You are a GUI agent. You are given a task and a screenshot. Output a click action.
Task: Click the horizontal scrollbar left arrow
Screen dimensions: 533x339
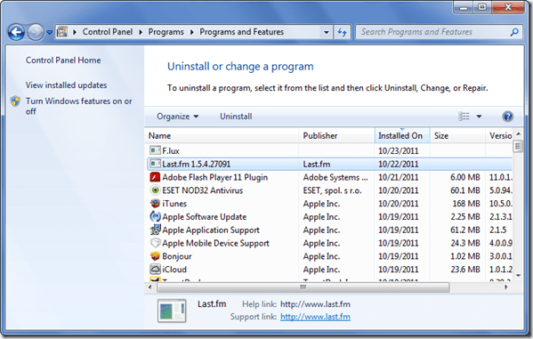(x=150, y=287)
